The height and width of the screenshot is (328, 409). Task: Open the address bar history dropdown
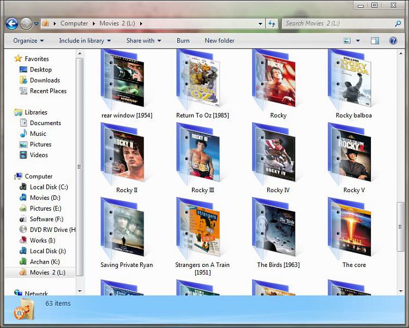pyautogui.click(x=260, y=24)
